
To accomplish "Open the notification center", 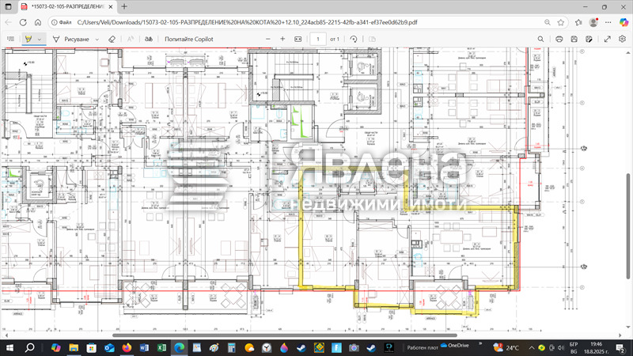I will point(620,348).
